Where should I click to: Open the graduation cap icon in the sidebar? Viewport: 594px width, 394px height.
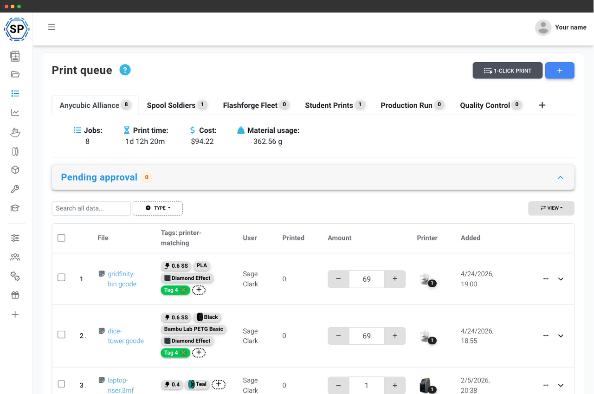point(15,208)
